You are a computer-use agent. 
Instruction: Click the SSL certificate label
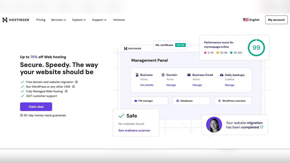(x=164, y=45)
